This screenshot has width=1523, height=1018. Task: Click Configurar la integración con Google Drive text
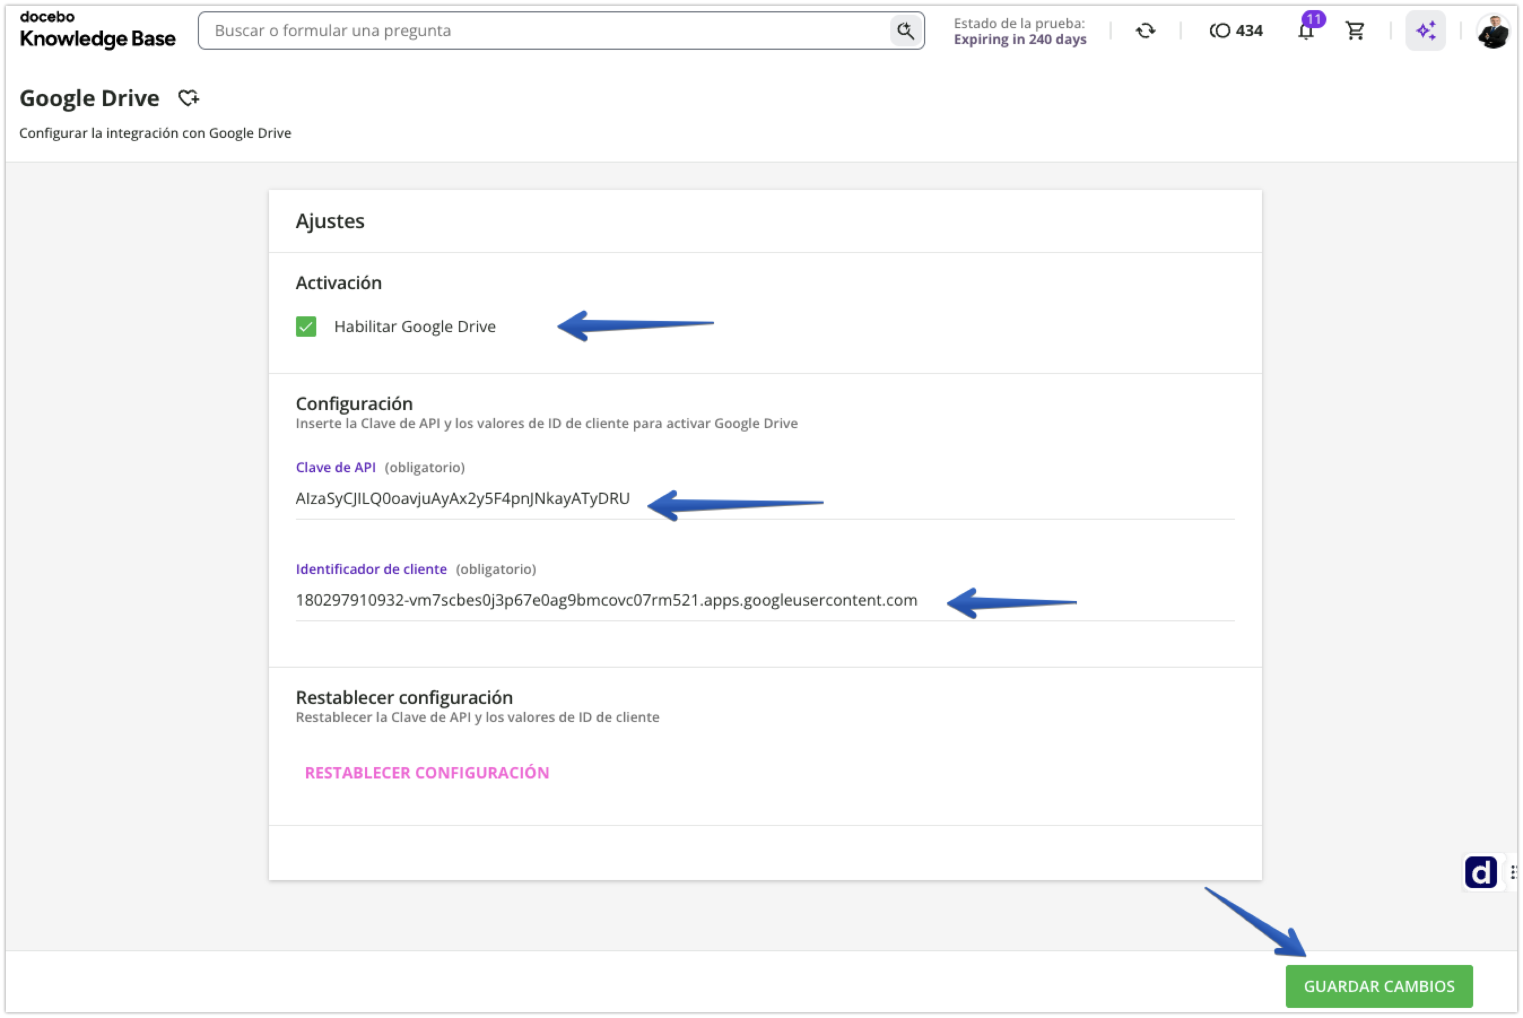[155, 133]
